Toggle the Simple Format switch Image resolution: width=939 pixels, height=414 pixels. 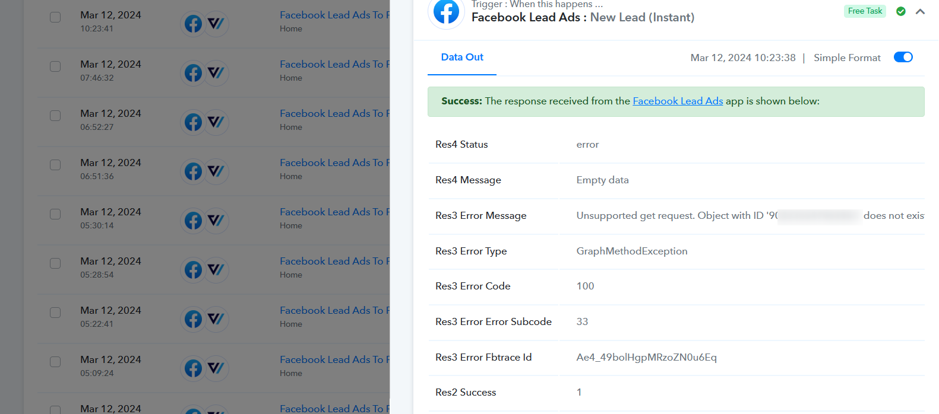tap(903, 57)
